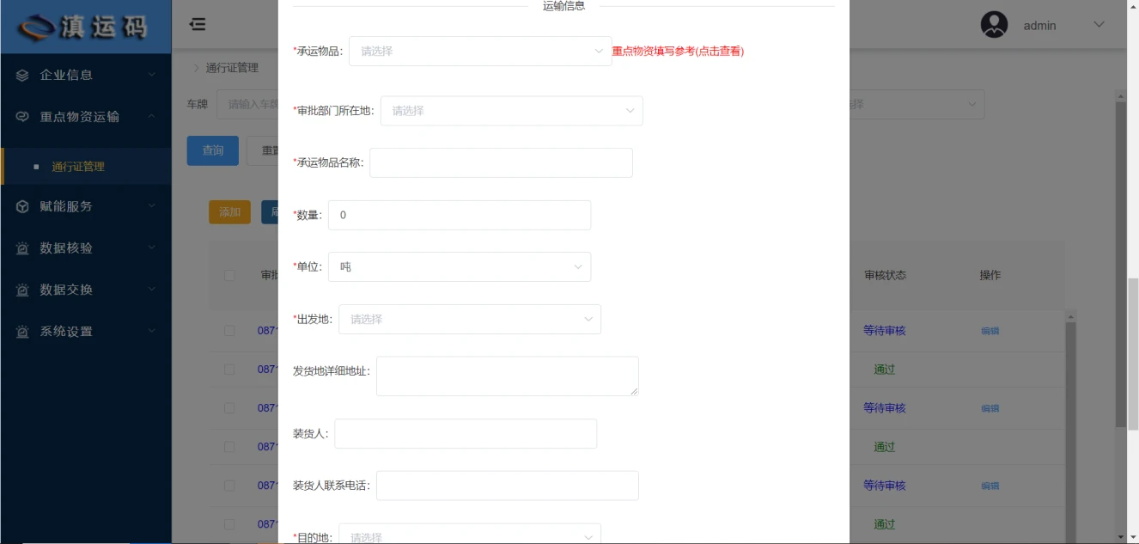The width and height of the screenshot is (1139, 544).
Task: Click the 数据交换 alarm icon
Action: coord(22,290)
